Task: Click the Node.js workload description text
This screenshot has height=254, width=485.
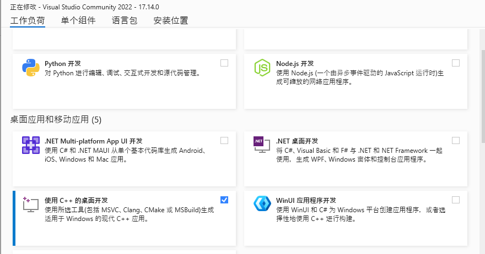Action: [x=360, y=78]
